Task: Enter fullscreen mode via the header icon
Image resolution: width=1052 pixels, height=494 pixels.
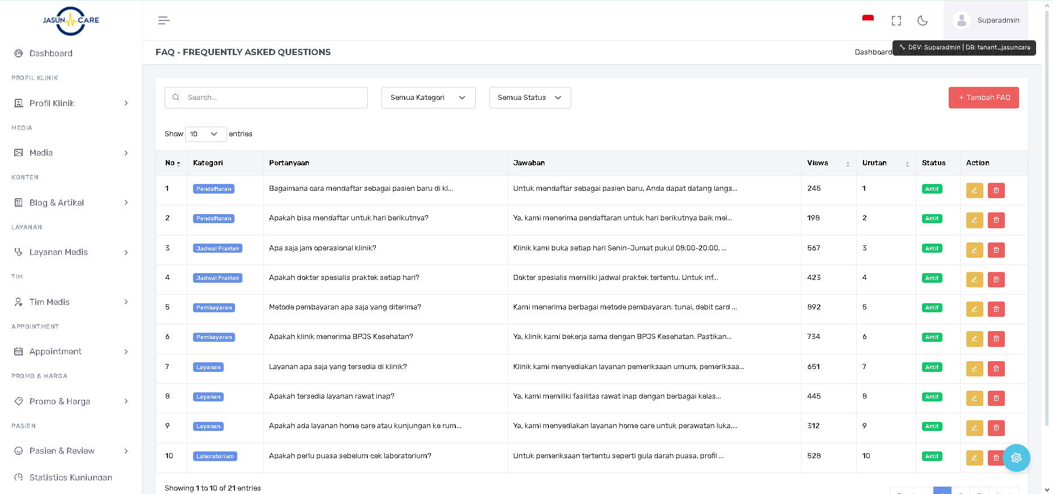Action: pyautogui.click(x=896, y=20)
